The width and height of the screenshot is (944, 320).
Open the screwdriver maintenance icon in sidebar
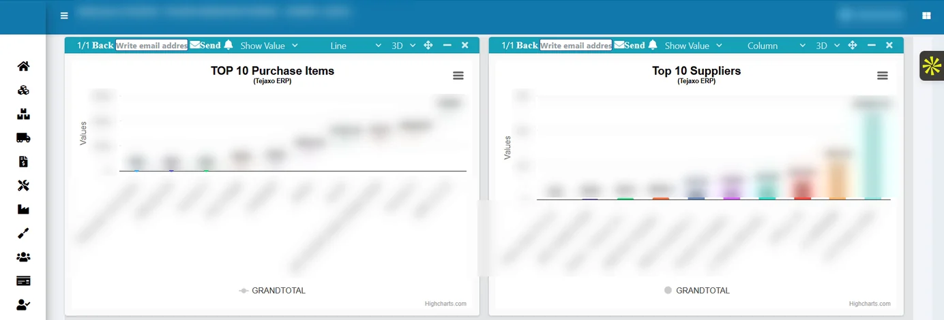[23, 233]
